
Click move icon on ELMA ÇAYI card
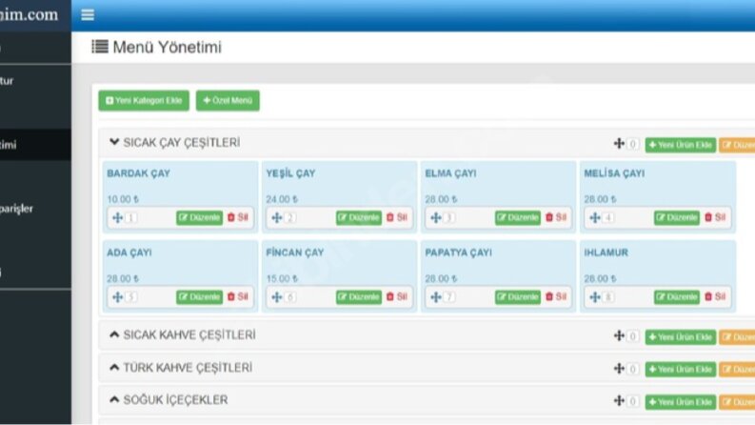coord(436,218)
